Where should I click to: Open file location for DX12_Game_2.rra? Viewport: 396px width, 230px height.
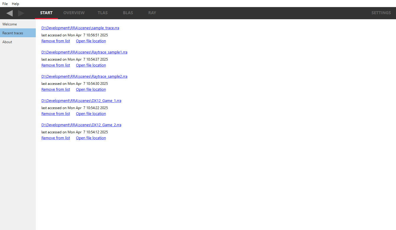coord(91,138)
